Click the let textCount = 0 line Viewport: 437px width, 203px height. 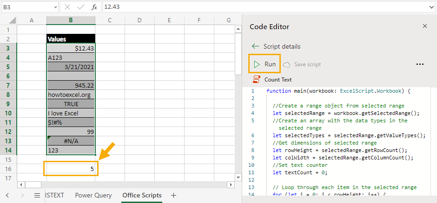(x=300, y=172)
